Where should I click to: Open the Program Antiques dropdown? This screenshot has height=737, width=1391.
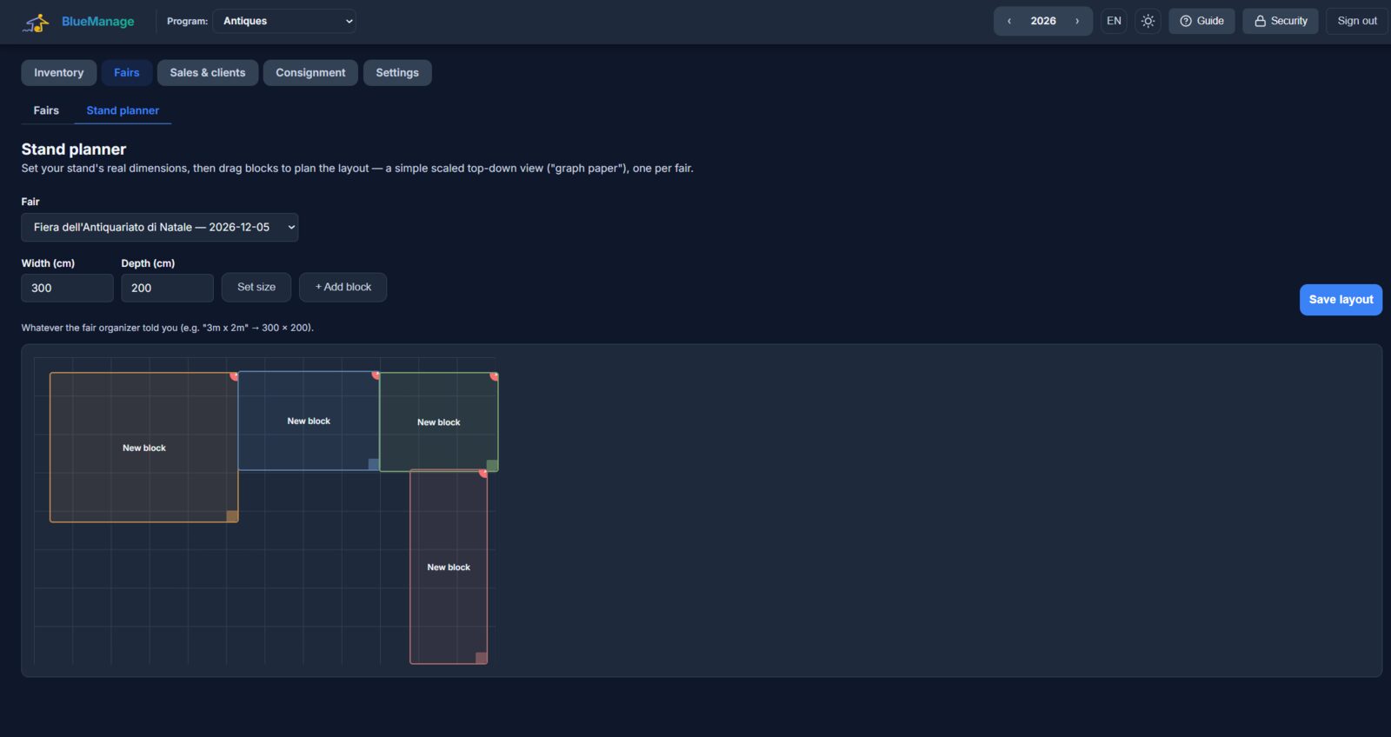284,21
